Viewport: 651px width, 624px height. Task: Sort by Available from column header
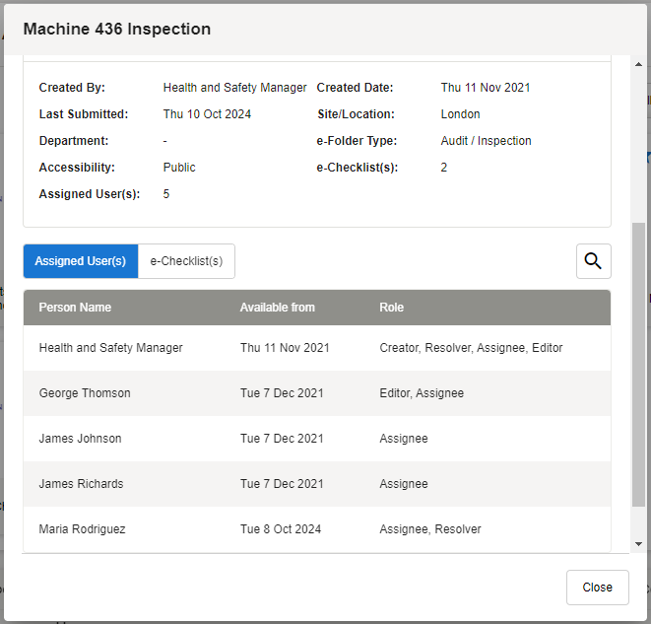pos(277,308)
